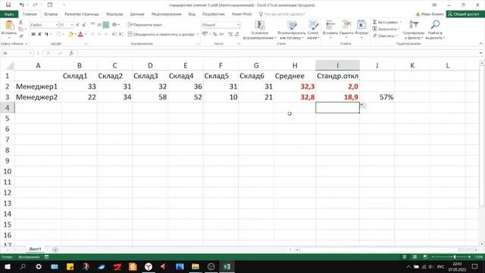485x273 pixels.
Task: Click the Общий доступ share button
Action: [465, 14]
